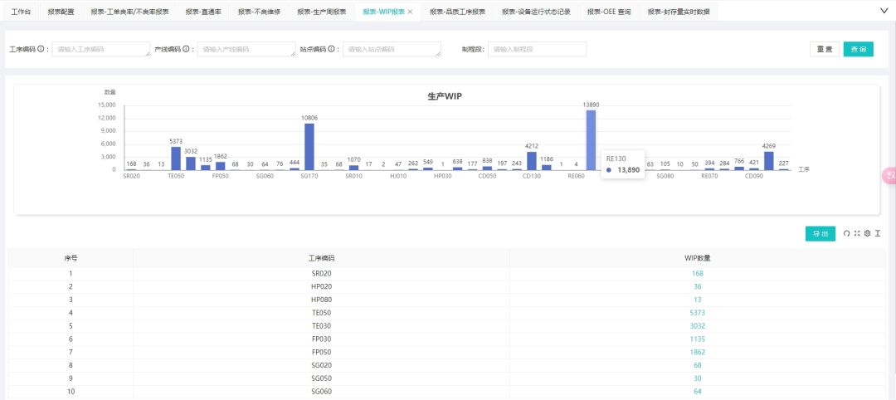Screen dimensions: 896x400
Task: Open the 报表-工单良率/不良率报表 tab
Action: 129,12
